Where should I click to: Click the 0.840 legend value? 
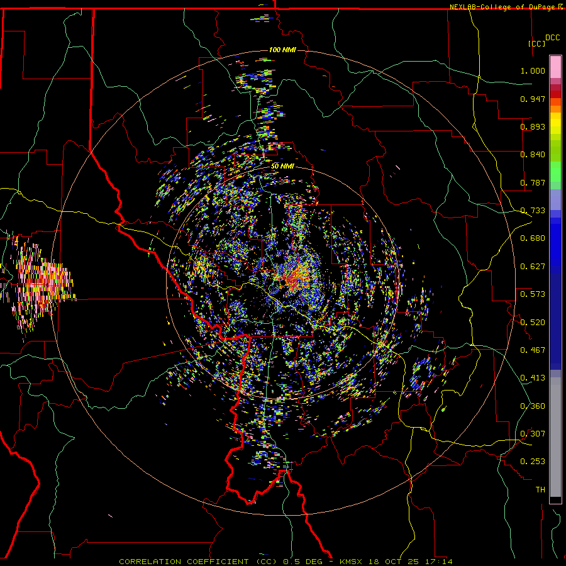pyautogui.click(x=533, y=155)
